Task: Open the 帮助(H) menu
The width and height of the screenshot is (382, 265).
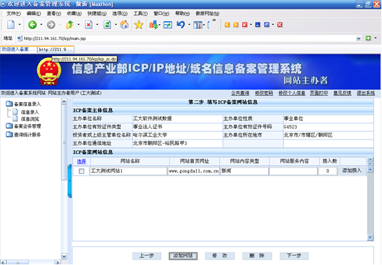Action: tap(182, 13)
